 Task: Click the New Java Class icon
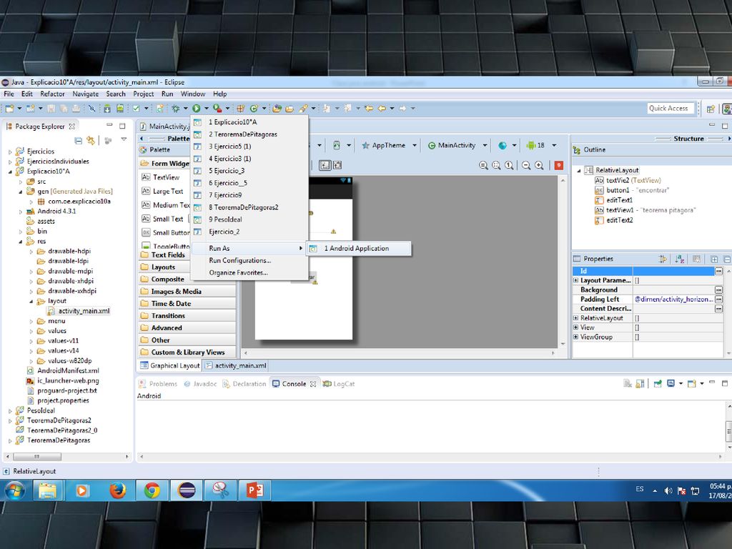[254, 109]
